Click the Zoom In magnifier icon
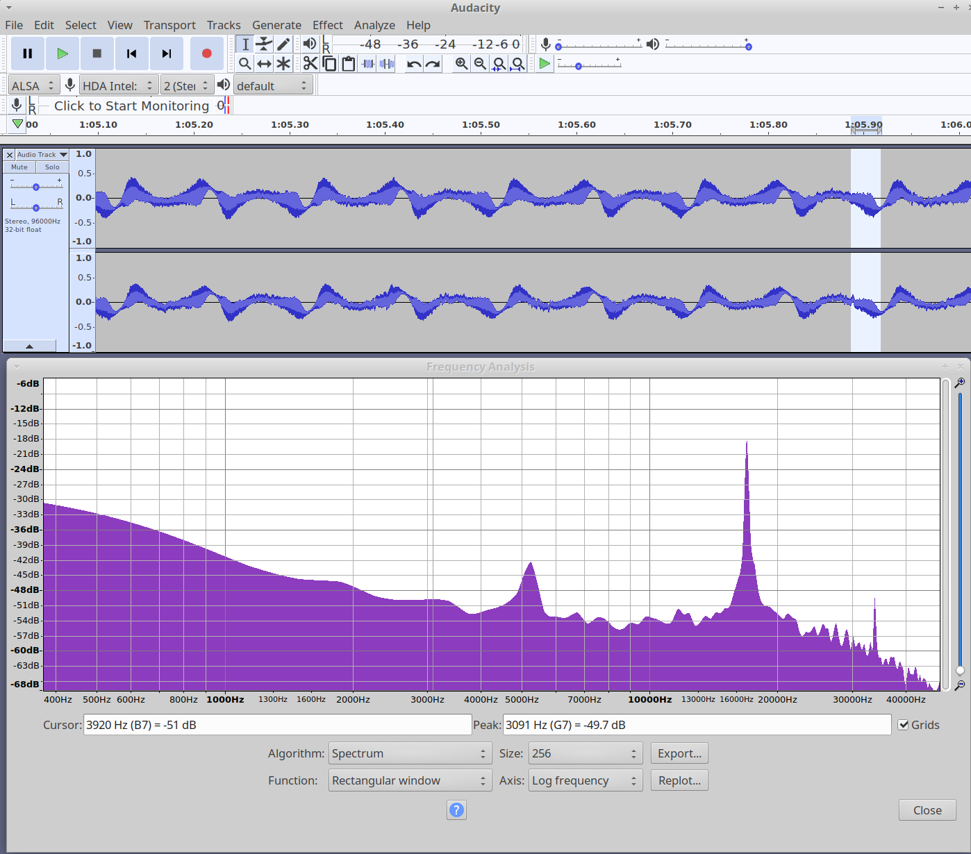This screenshot has width=971, height=854. click(x=461, y=64)
